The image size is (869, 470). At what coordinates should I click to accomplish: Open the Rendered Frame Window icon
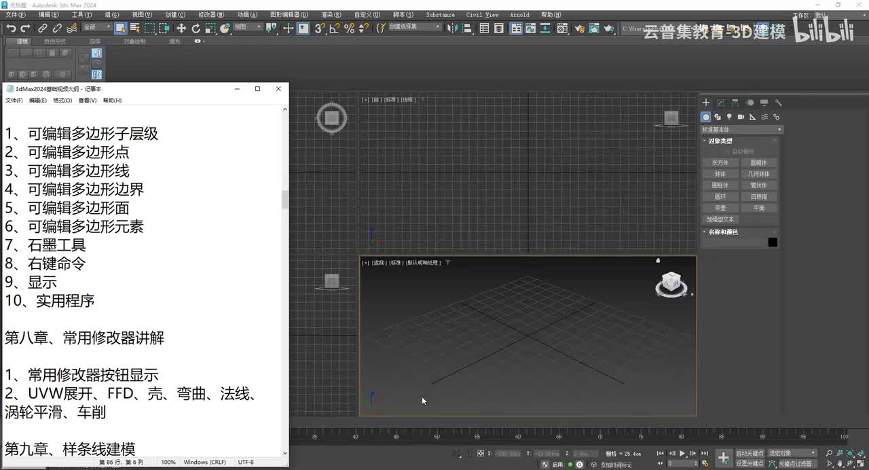tap(594, 28)
